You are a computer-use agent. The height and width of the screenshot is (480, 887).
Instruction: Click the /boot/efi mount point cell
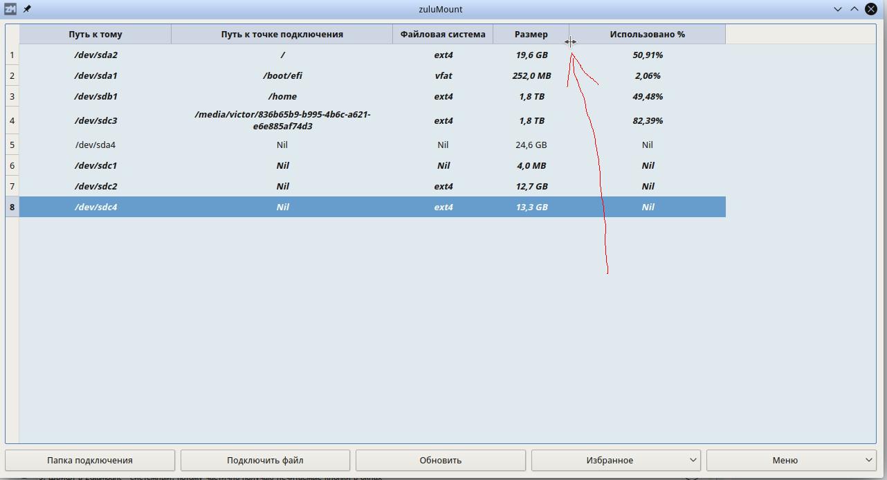pos(282,75)
